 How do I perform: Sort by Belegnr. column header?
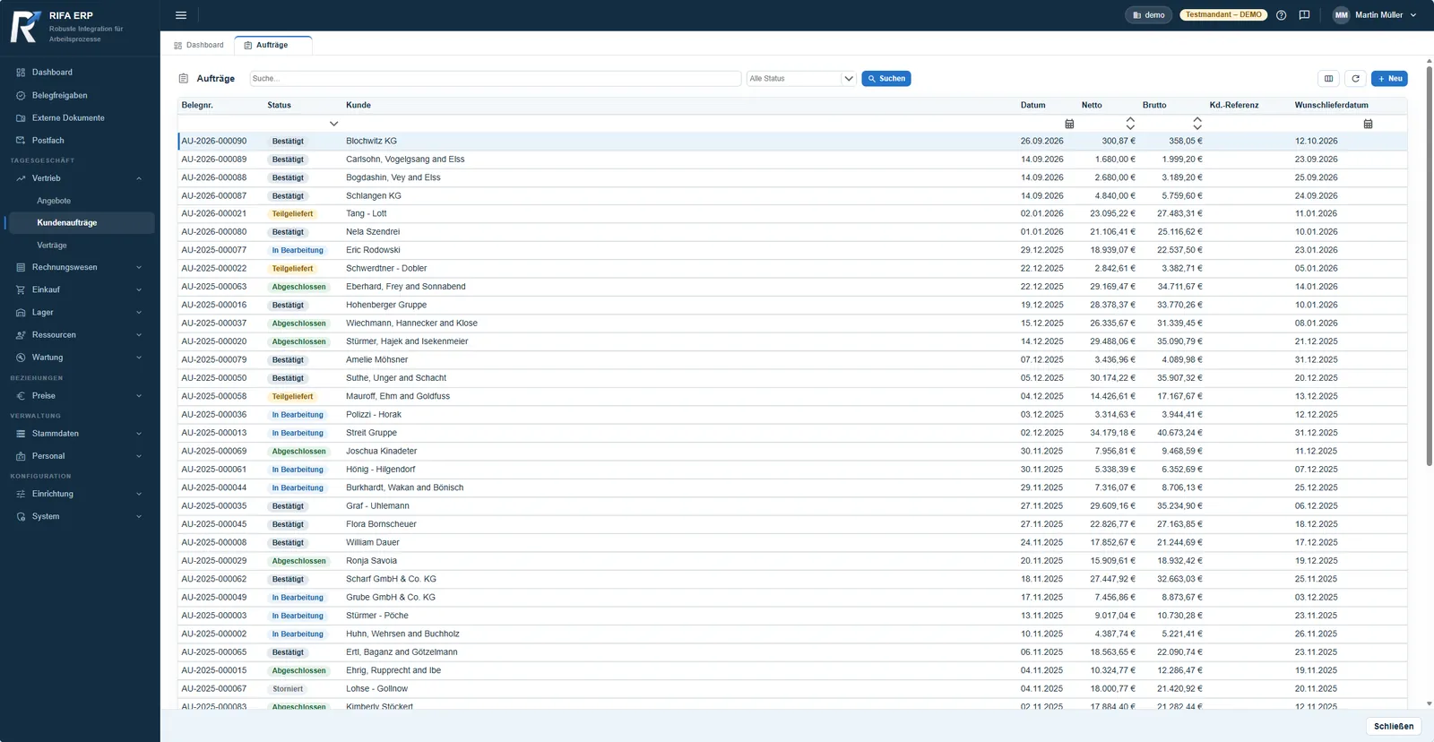click(x=197, y=106)
